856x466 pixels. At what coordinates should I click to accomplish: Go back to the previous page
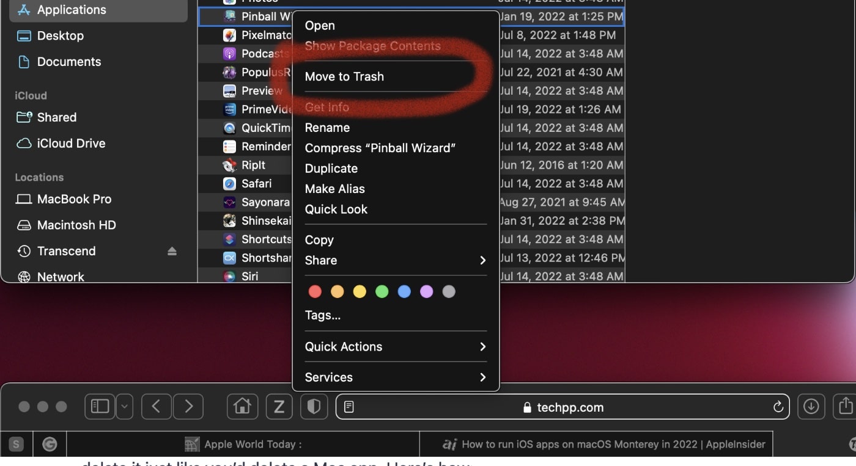click(157, 406)
